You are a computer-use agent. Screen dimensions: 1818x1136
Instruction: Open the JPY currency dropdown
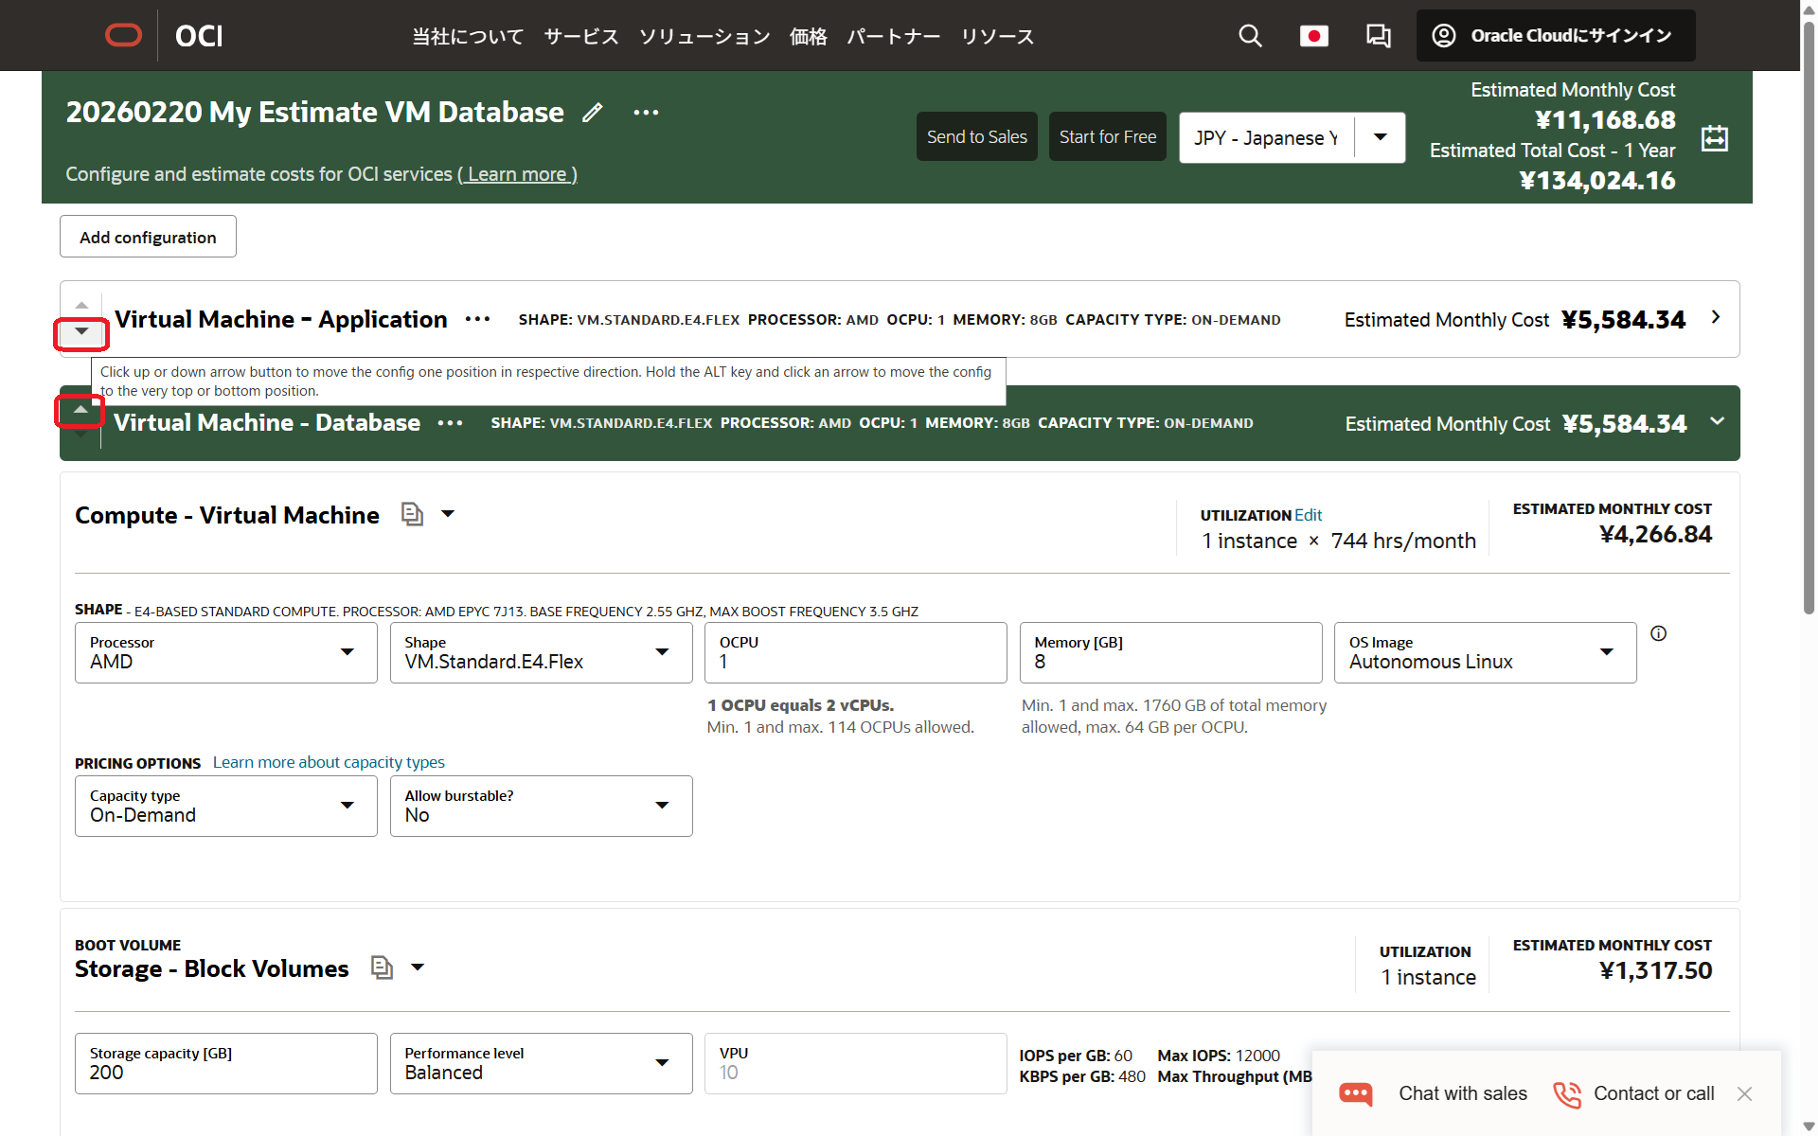coord(1380,137)
